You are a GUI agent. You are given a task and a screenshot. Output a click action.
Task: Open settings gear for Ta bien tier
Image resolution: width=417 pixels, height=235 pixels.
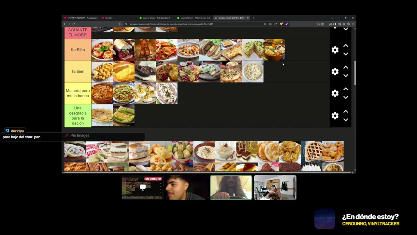pos(335,71)
